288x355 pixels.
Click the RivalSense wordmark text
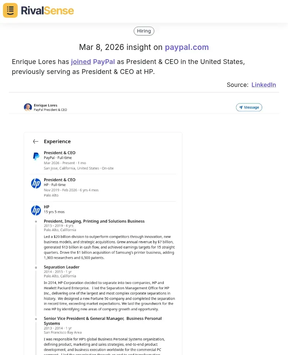pyautogui.click(x=47, y=10)
